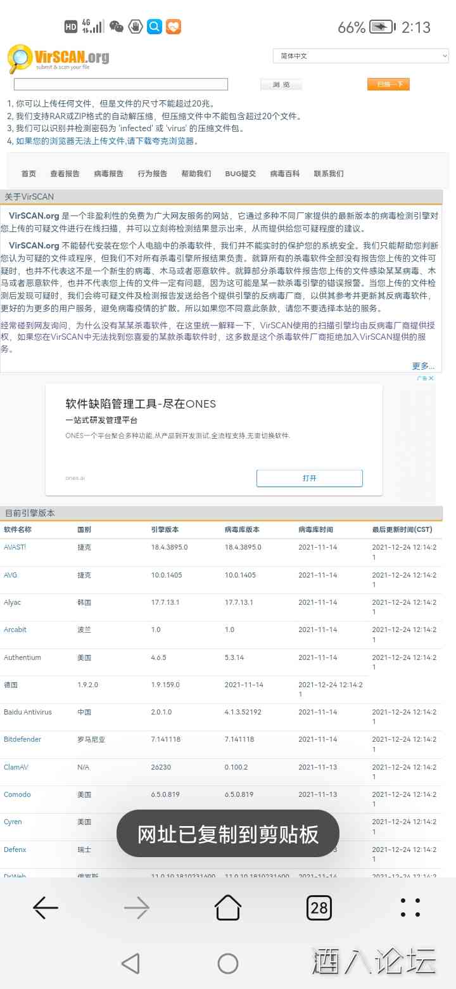Tap the Authentium engine name

tap(22, 657)
